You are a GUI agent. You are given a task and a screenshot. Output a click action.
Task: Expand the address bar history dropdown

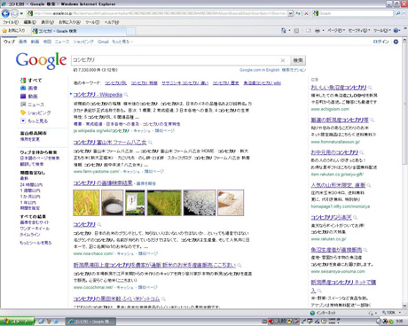(x=290, y=13)
